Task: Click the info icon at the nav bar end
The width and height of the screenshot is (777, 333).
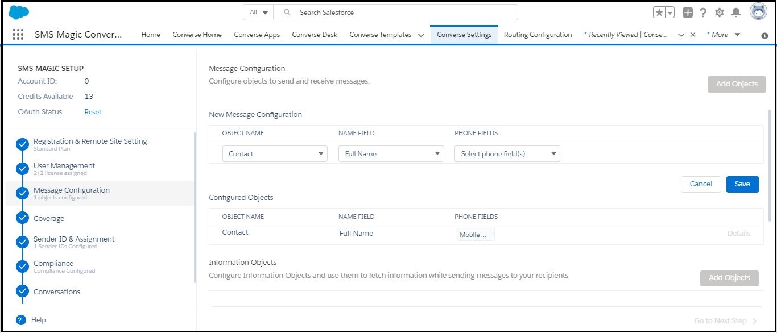Action: [x=764, y=35]
